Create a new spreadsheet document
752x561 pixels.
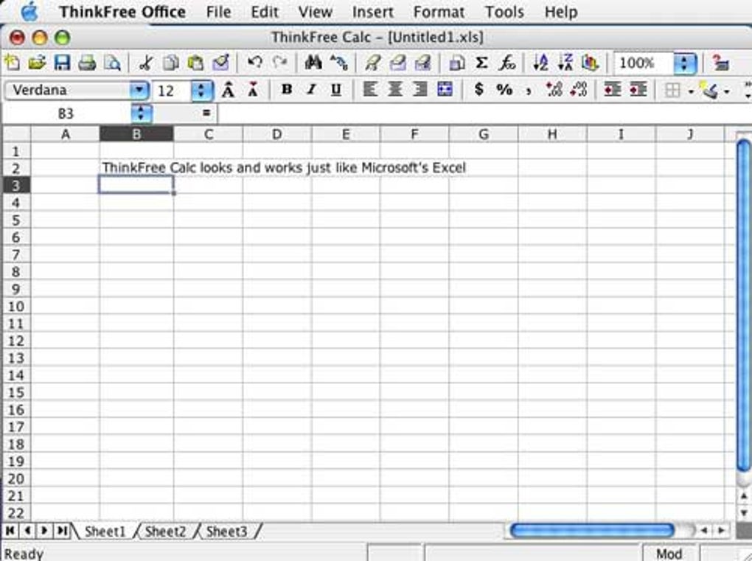click(12, 63)
